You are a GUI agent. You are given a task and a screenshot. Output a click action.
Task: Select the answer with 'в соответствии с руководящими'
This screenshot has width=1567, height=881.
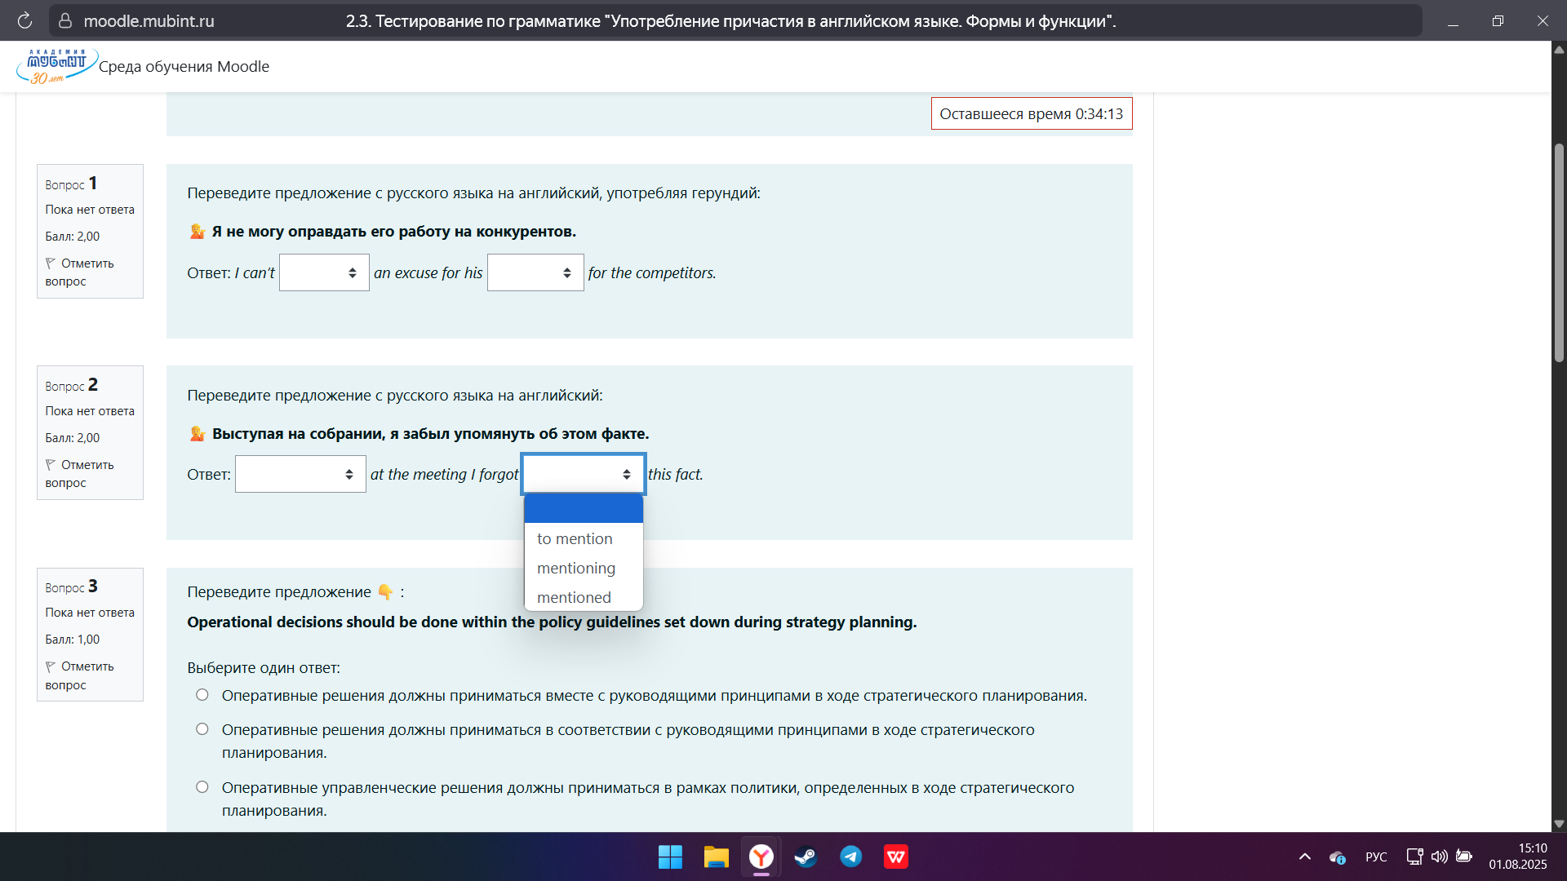click(202, 729)
